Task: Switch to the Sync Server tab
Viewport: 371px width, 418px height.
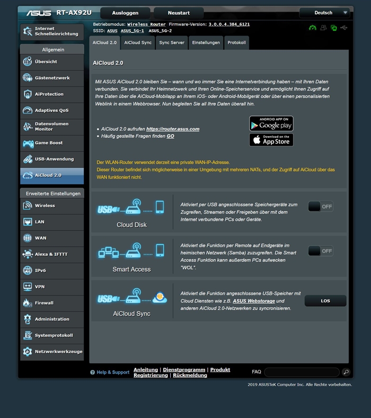Action: [172, 43]
